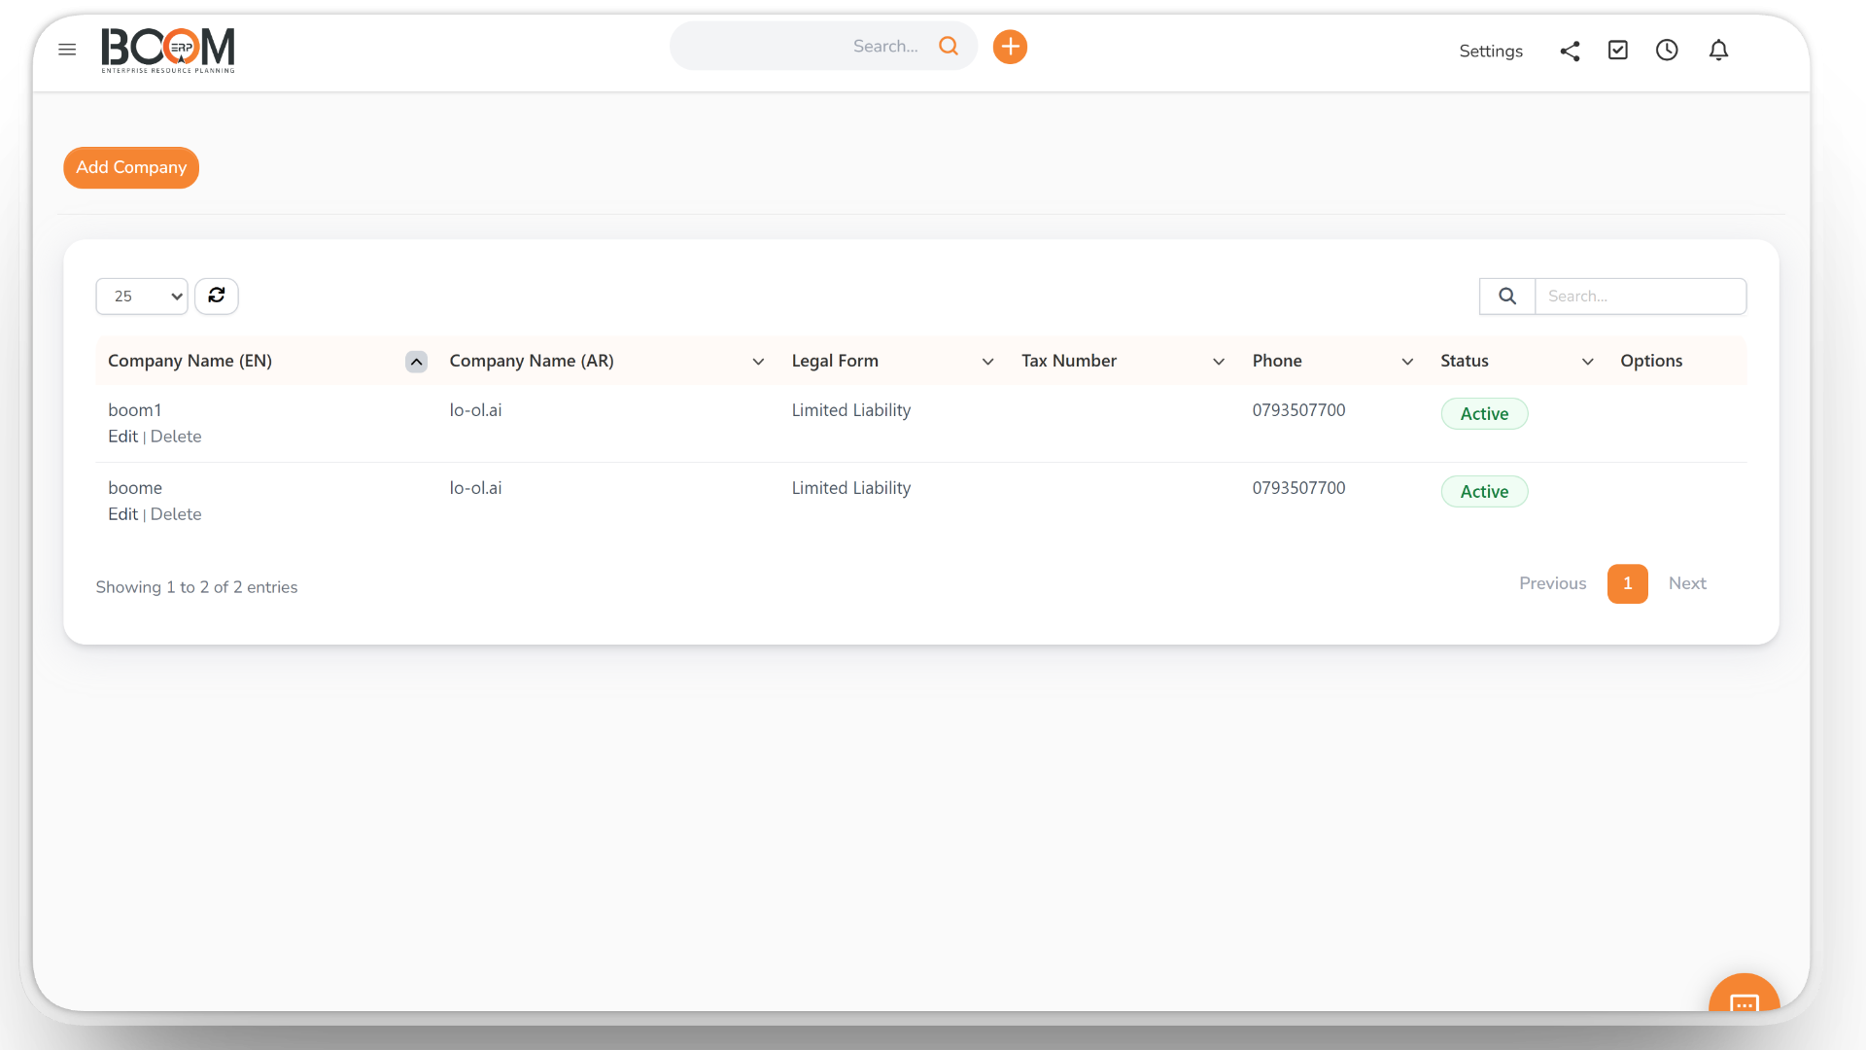Click Edit for boom1 company
1866x1050 pixels.
coord(122,437)
